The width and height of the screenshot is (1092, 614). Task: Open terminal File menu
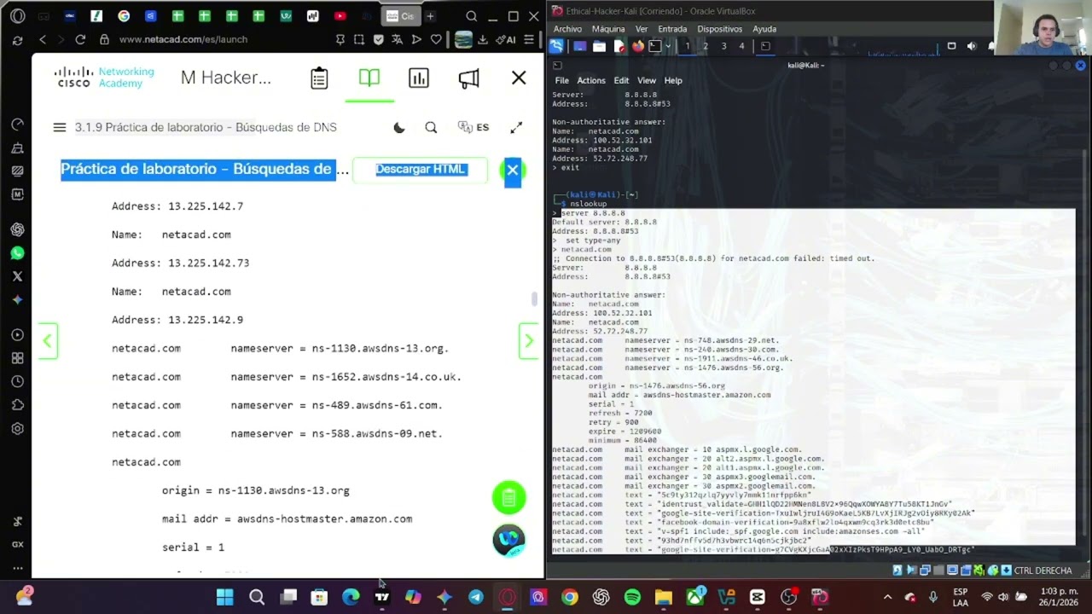click(x=561, y=80)
